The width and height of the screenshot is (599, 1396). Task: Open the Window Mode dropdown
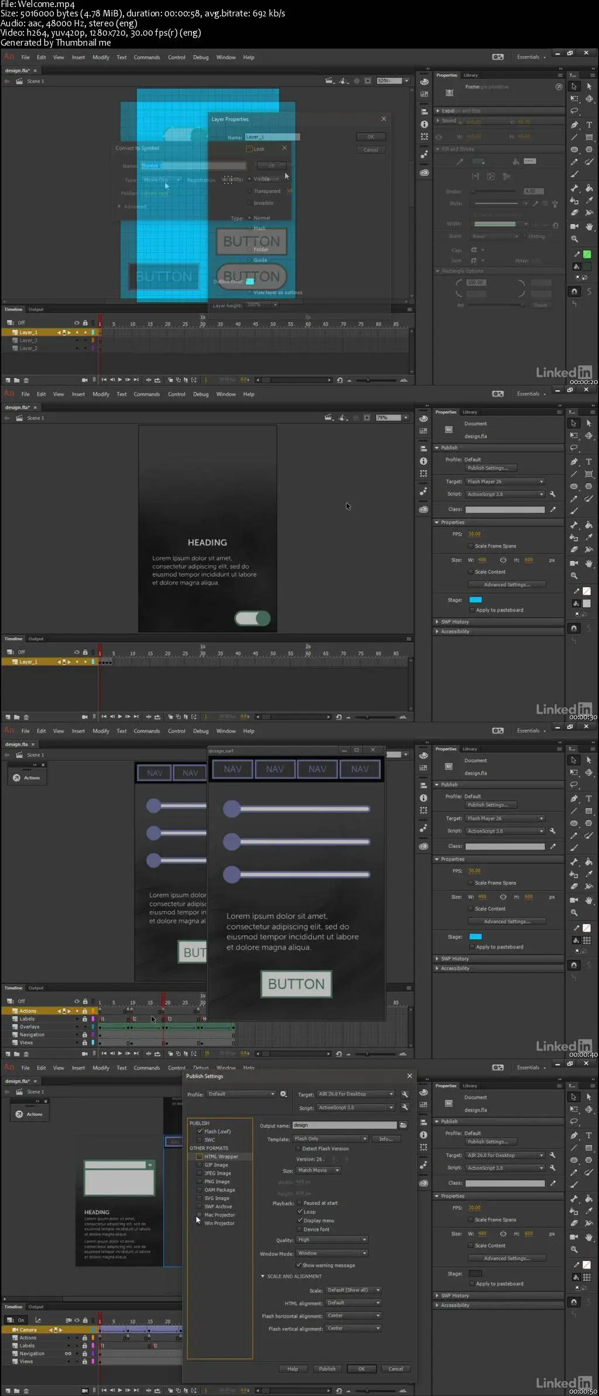pyautogui.click(x=332, y=1253)
